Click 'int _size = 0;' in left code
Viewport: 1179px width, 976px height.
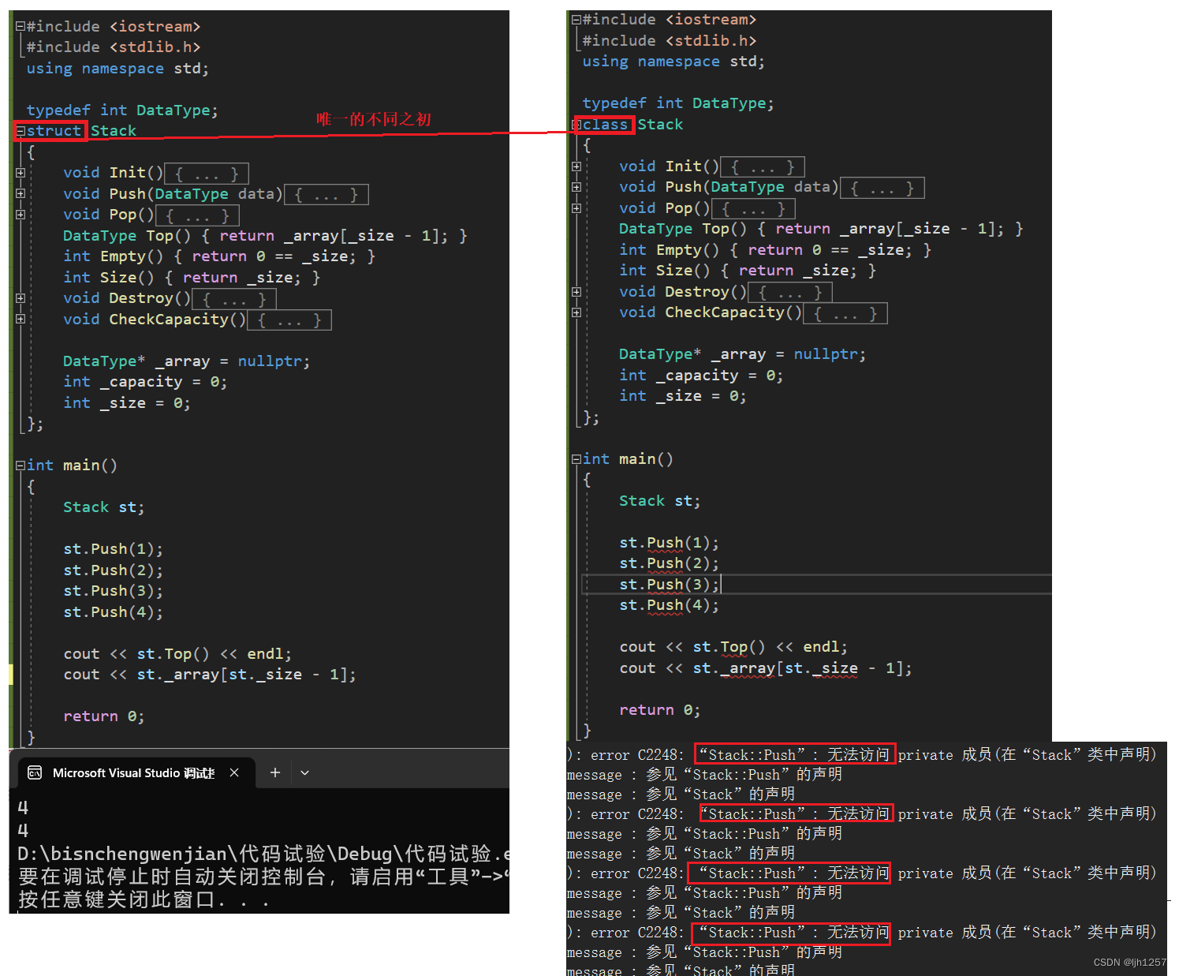point(127,403)
